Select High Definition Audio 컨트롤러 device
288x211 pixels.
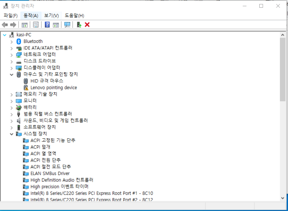tap(62, 180)
